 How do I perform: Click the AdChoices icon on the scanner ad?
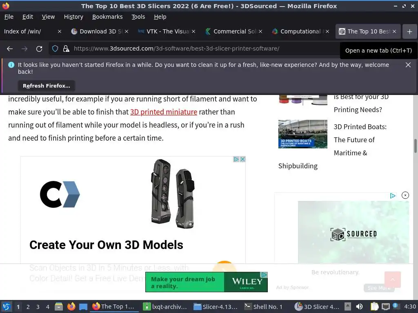click(236, 159)
